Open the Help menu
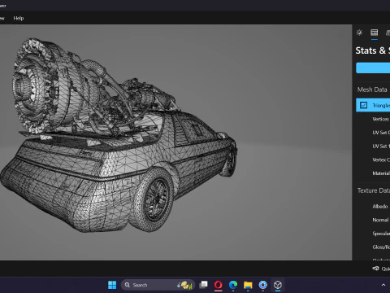This screenshot has height=293, width=390. pos(19,18)
